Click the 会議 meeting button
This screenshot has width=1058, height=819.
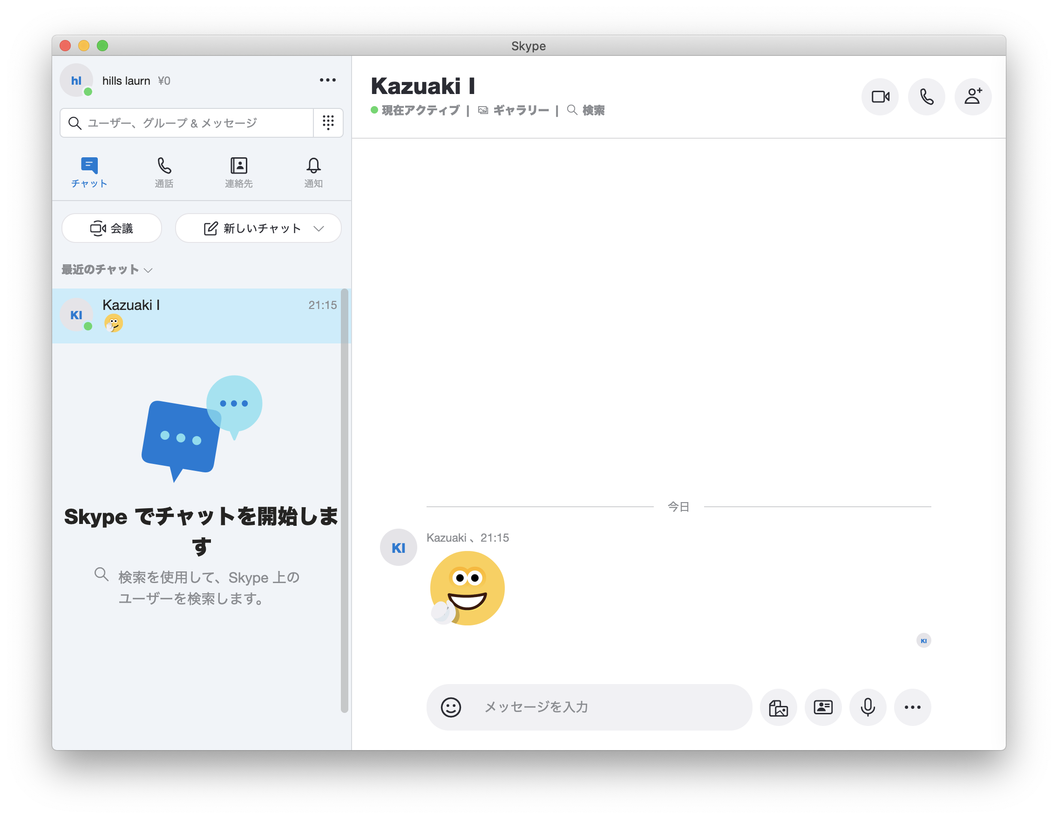pos(112,228)
